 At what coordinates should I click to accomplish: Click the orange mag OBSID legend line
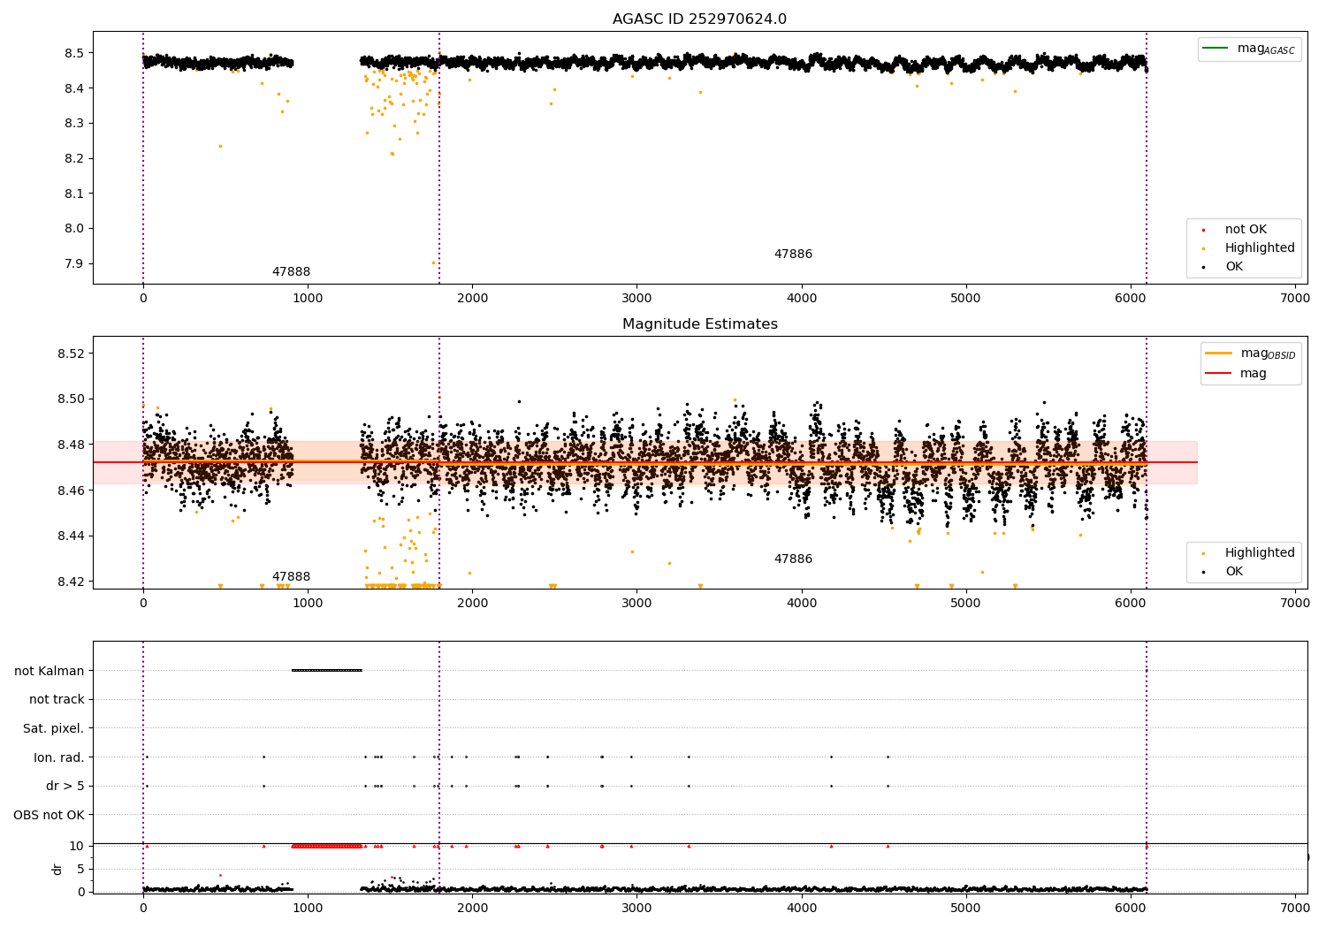(x=1219, y=354)
